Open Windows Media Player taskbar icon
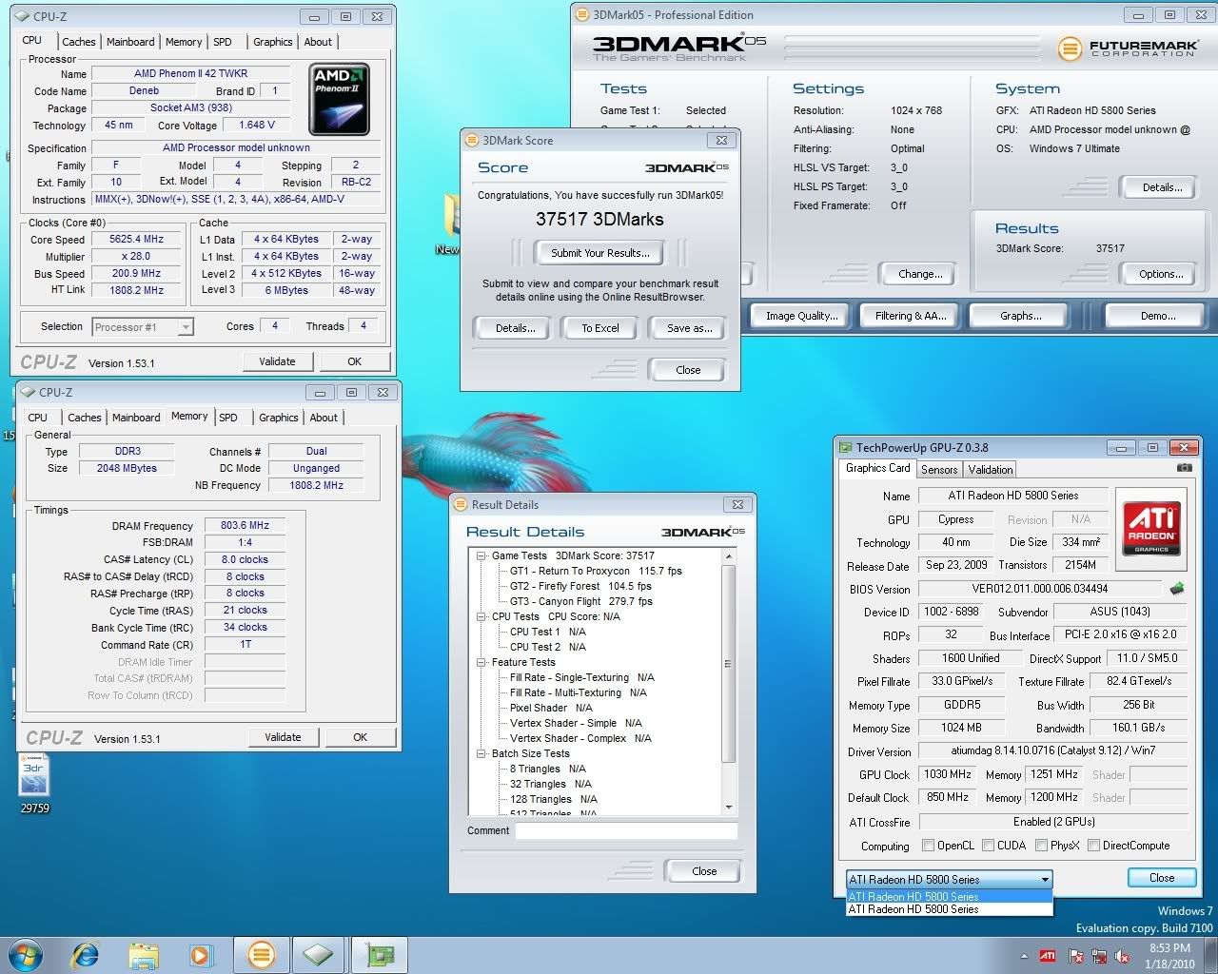The height and width of the screenshot is (974, 1218). pos(201,954)
